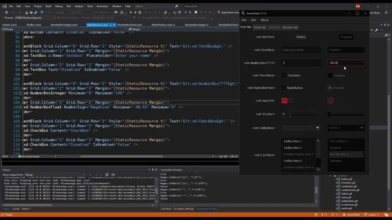Screen dimensions: 392x220
Task: Click the disabled slider track in XenonDark
Action: 347,115
